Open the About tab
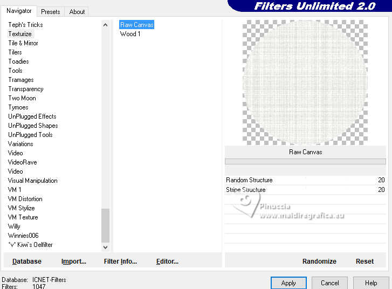The image size is (392, 289). (77, 12)
